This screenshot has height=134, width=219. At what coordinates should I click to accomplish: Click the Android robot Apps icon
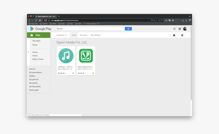click(x=32, y=35)
